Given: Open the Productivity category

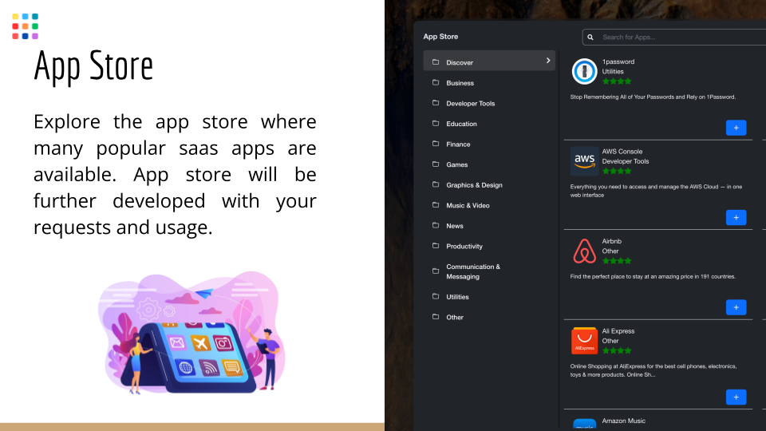Looking at the screenshot, I should tap(464, 247).
